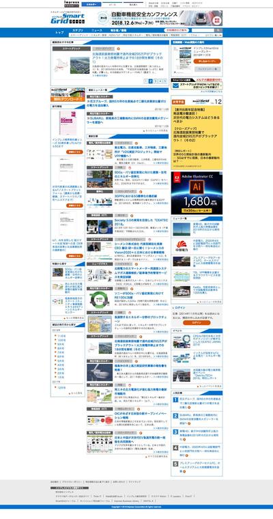Screen dimensions: 273x519
Task: Click the プライバシーポリシー footer link
Action: coord(71,481)
